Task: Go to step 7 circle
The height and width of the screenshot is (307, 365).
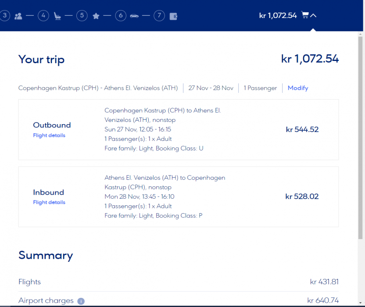Action: click(x=159, y=16)
